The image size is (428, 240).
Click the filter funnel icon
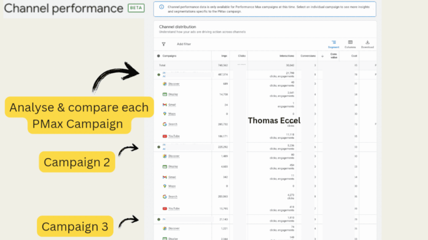163,44
